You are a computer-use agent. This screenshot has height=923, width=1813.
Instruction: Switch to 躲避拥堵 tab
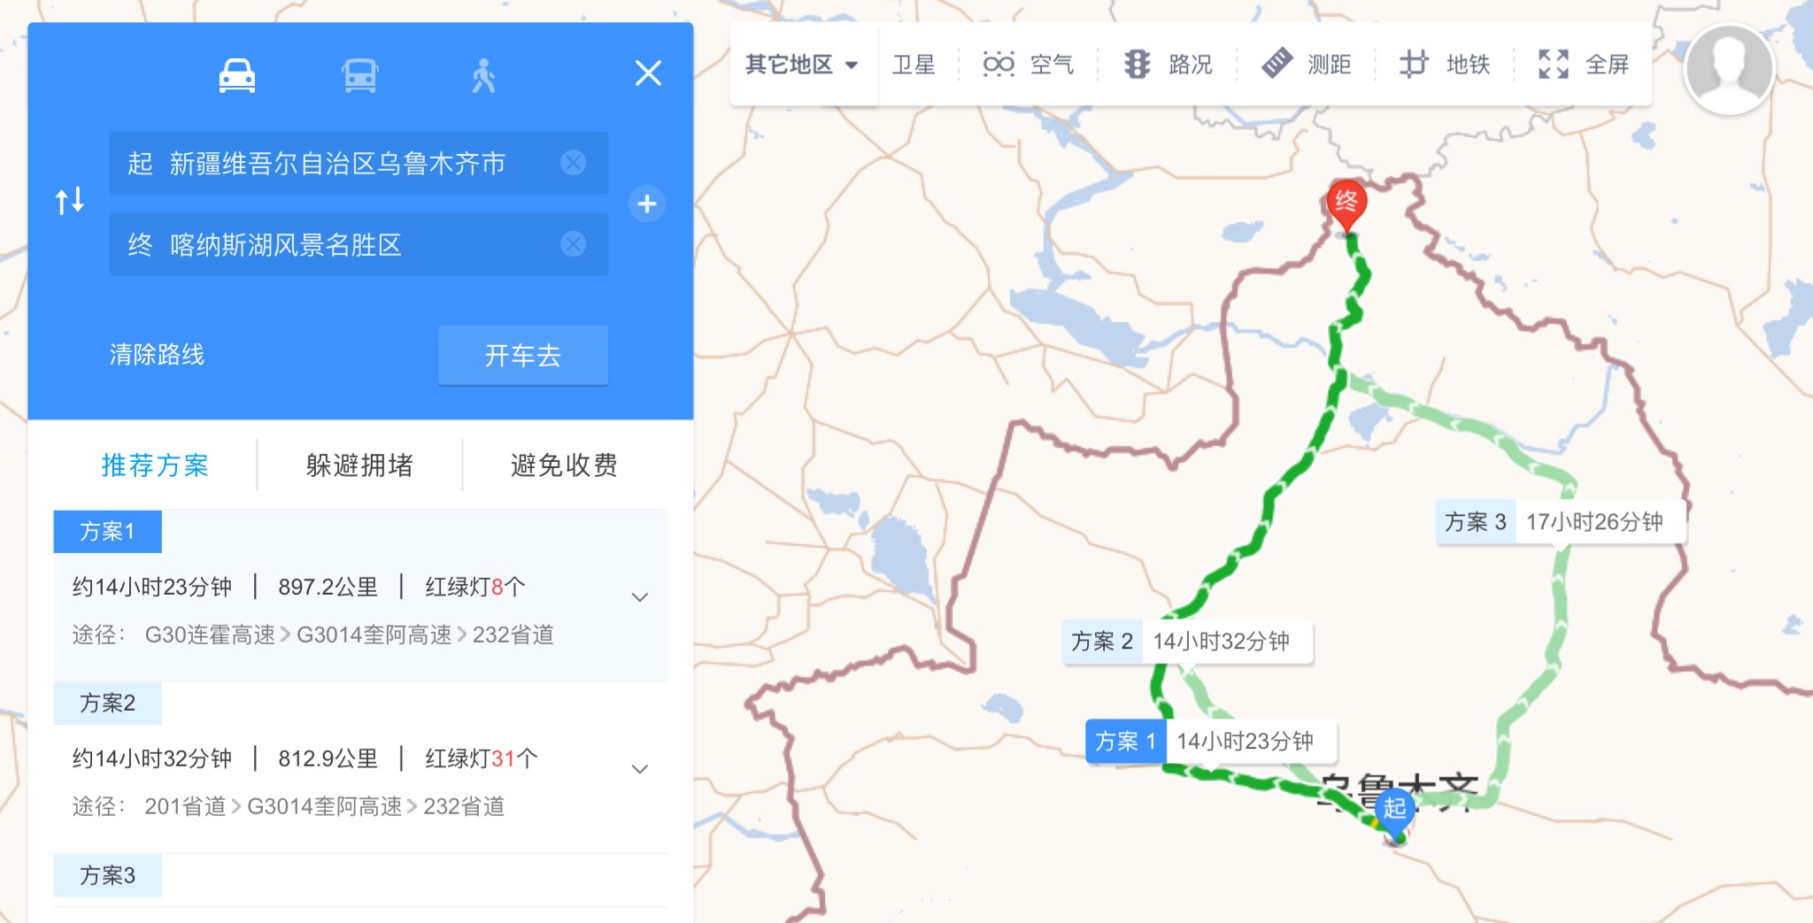[359, 465]
